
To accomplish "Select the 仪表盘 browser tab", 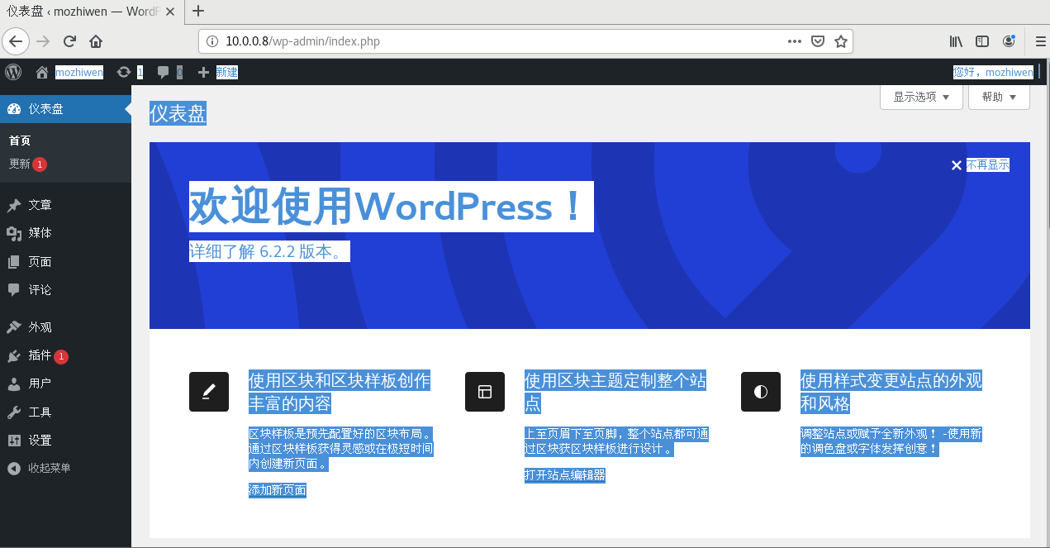I will (91, 11).
